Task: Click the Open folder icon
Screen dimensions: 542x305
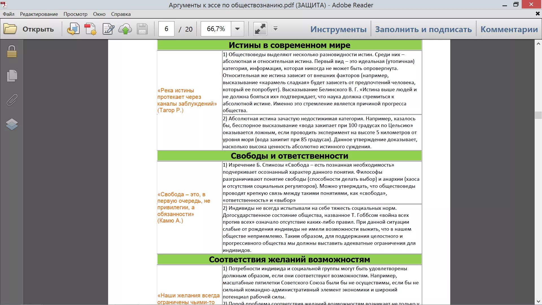Action: coord(10,29)
